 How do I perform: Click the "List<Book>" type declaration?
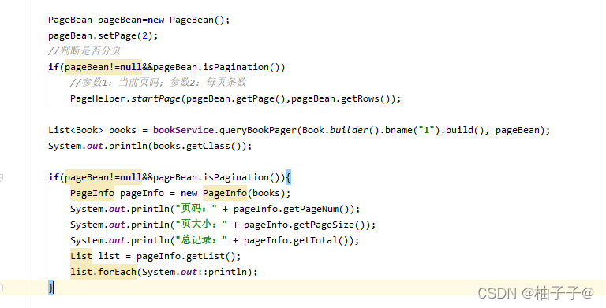76,130
